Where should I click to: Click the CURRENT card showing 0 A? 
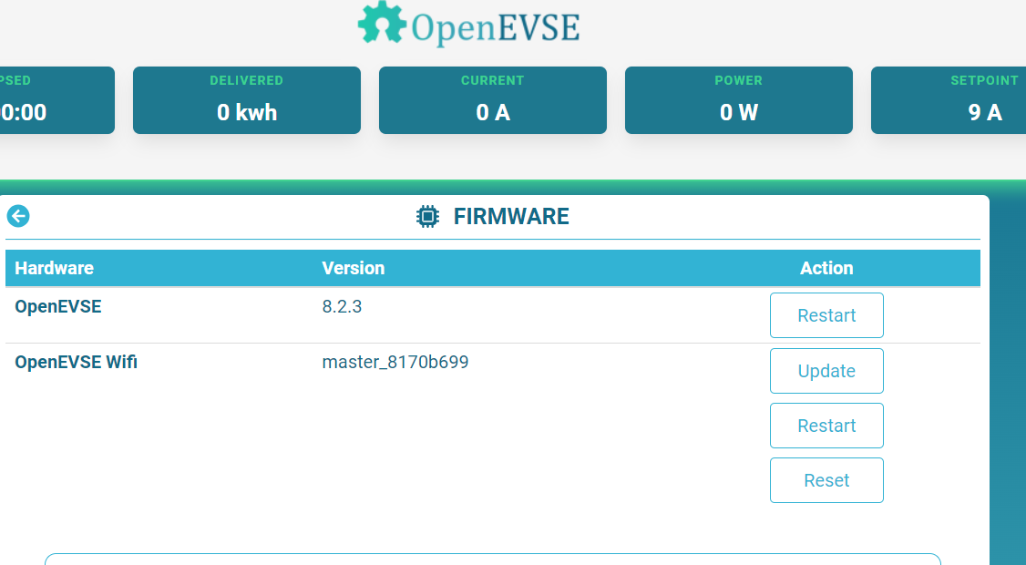tap(492, 100)
